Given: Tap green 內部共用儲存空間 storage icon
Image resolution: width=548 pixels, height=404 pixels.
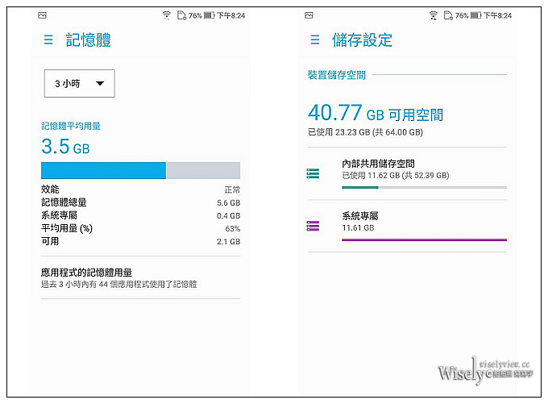Looking at the screenshot, I should click(313, 173).
